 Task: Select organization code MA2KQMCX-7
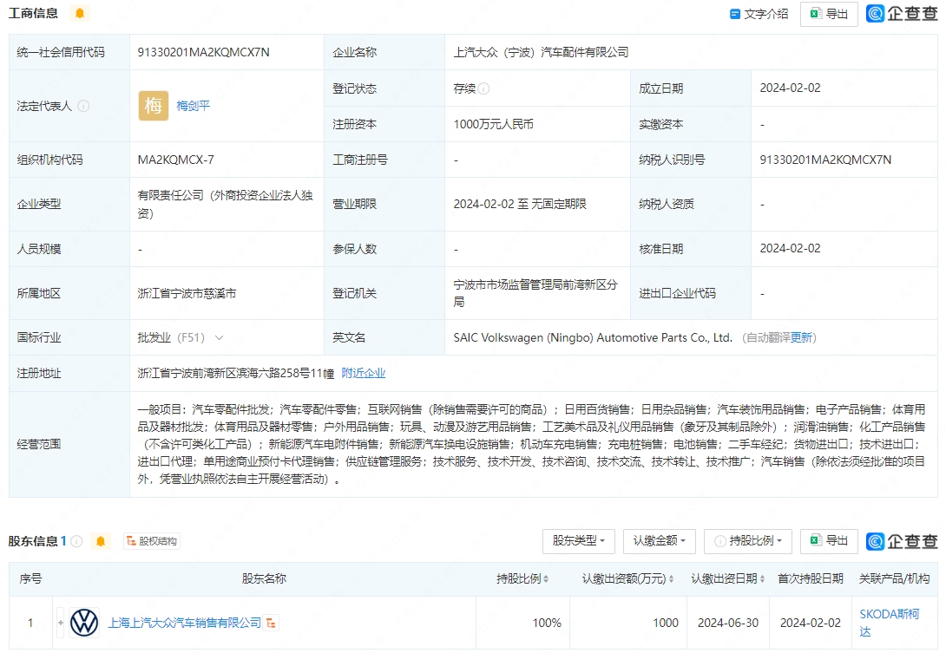175,160
